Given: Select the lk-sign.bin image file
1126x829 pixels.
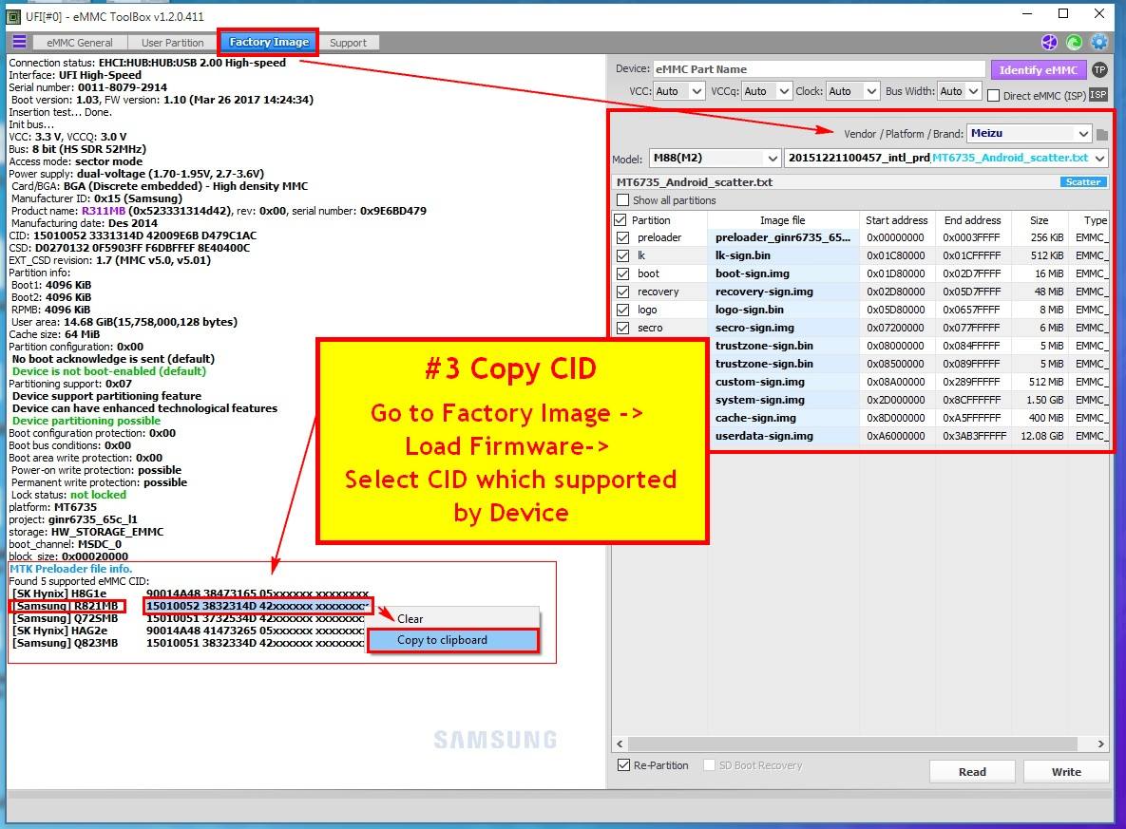Looking at the screenshot, I should pyautogui.click(x=742, y=255).
